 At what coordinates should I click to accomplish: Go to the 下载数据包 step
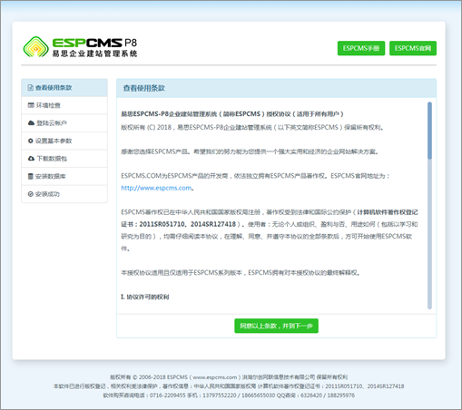pos(64,159)
